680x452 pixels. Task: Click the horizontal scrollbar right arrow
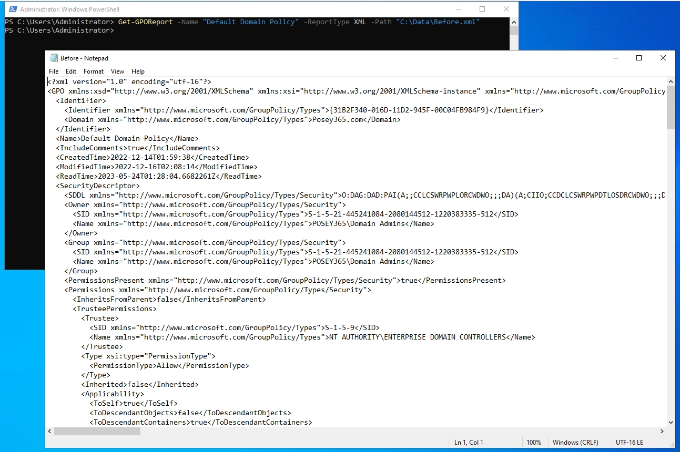click(662, 431)
